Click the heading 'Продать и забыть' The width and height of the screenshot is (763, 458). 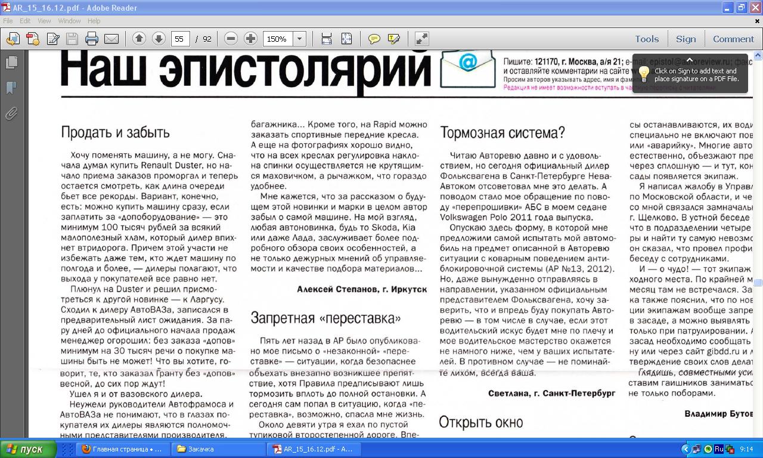pos(116,132)
